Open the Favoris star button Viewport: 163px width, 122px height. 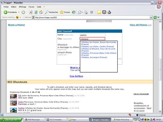click(65, 12)
